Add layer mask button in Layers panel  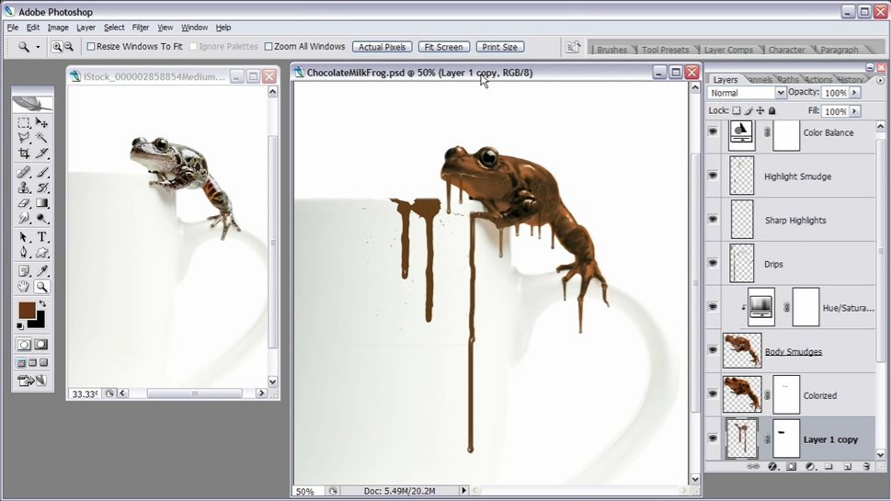coord(791,466)
